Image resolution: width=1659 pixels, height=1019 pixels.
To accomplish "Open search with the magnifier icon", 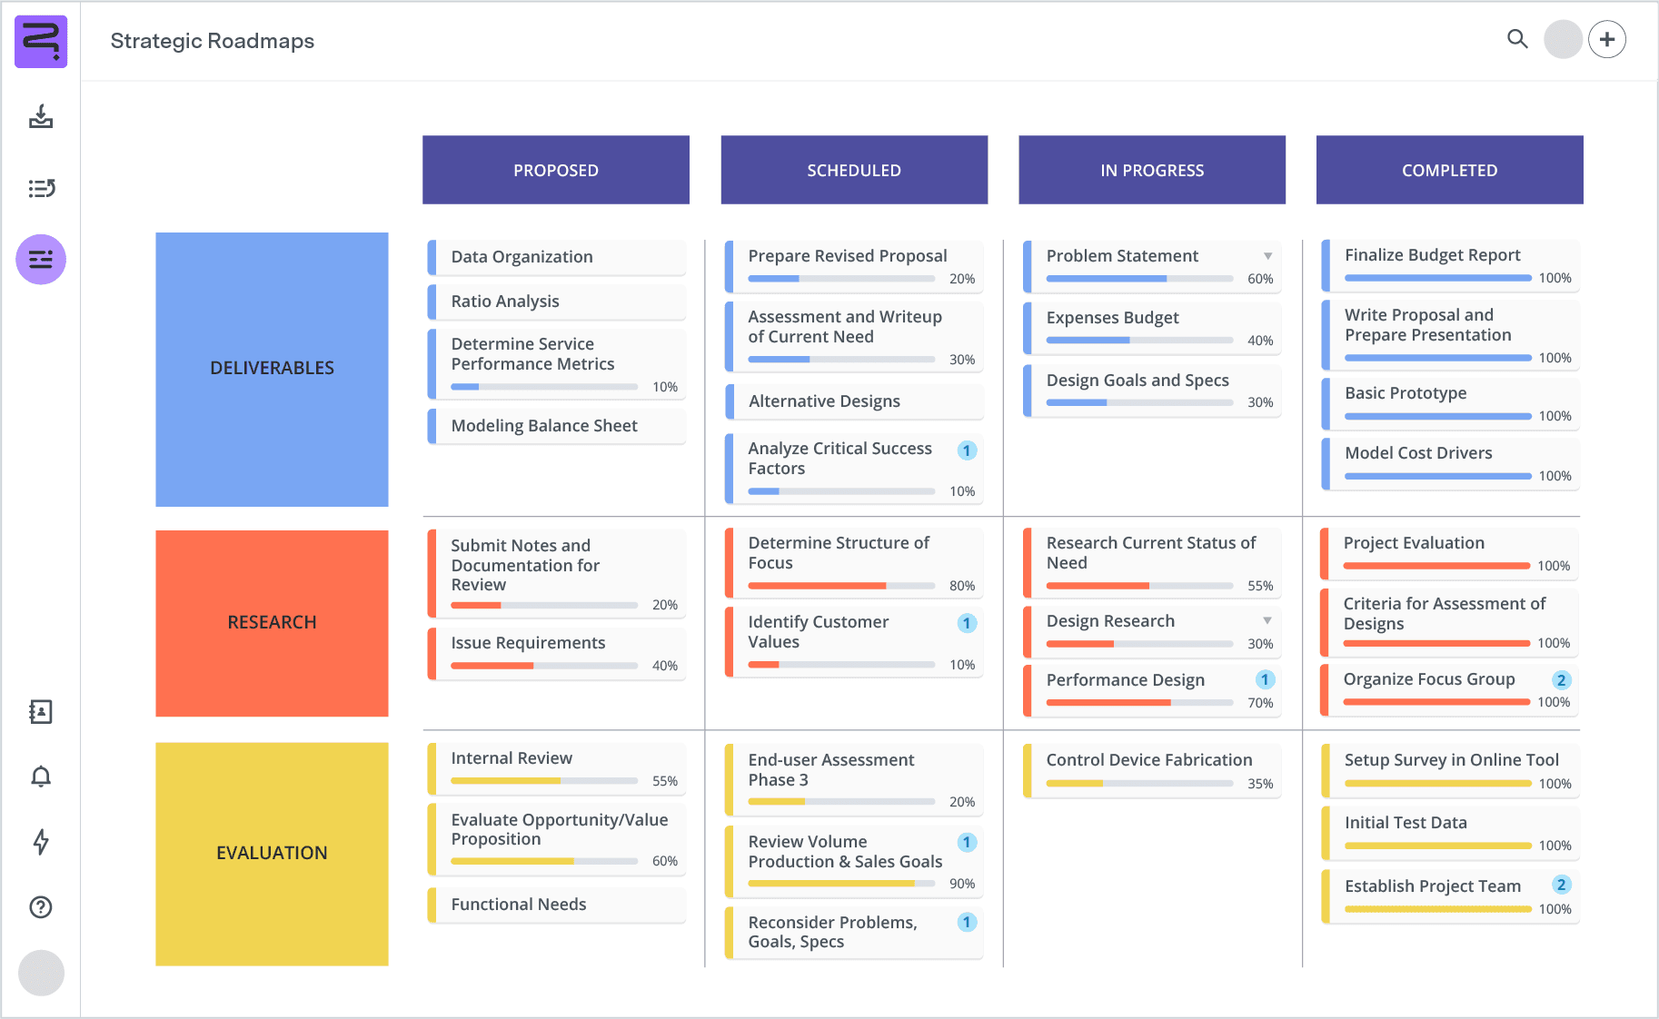I will (1517, 40).
